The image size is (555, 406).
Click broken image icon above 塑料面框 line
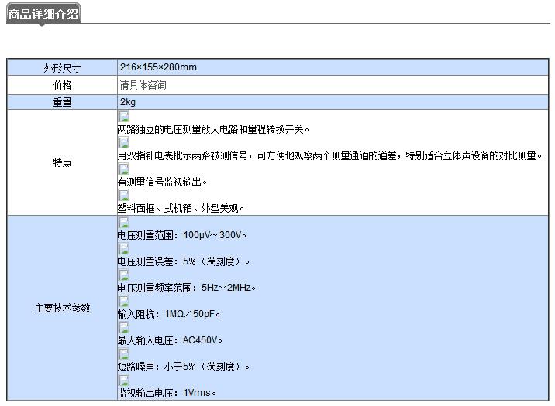pos(123,196)
